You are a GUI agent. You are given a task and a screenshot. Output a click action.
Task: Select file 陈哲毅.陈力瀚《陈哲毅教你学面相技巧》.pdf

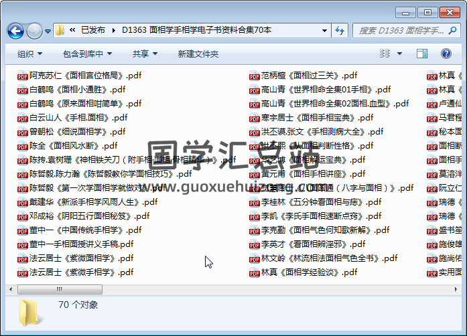tap(105, 174)
